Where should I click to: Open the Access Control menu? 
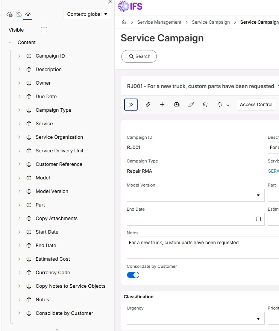tap(256, 105)
